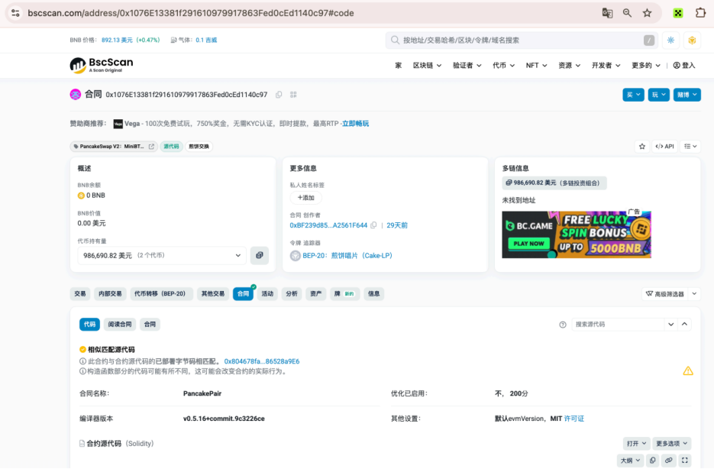The image size is (714, 469).
Task: Copy the source code with the copy icon
Action: coord(652,461)
